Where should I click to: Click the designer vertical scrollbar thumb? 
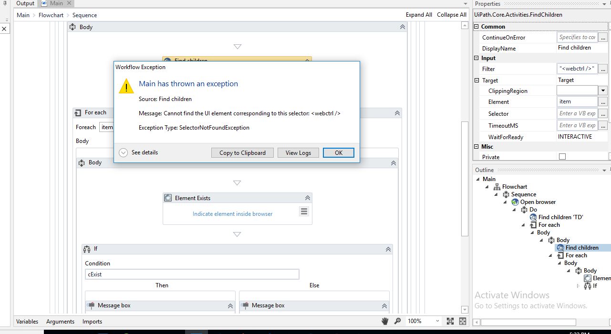(465, 179)
